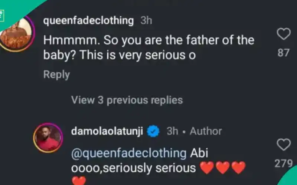Click the 3h timestamp beside damolaolatunji
This screenshot has width=297, height=185.
[172, 131]
